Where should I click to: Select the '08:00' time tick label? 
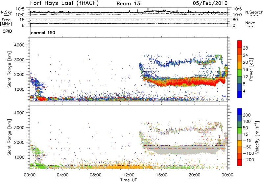tap(96, 175)
